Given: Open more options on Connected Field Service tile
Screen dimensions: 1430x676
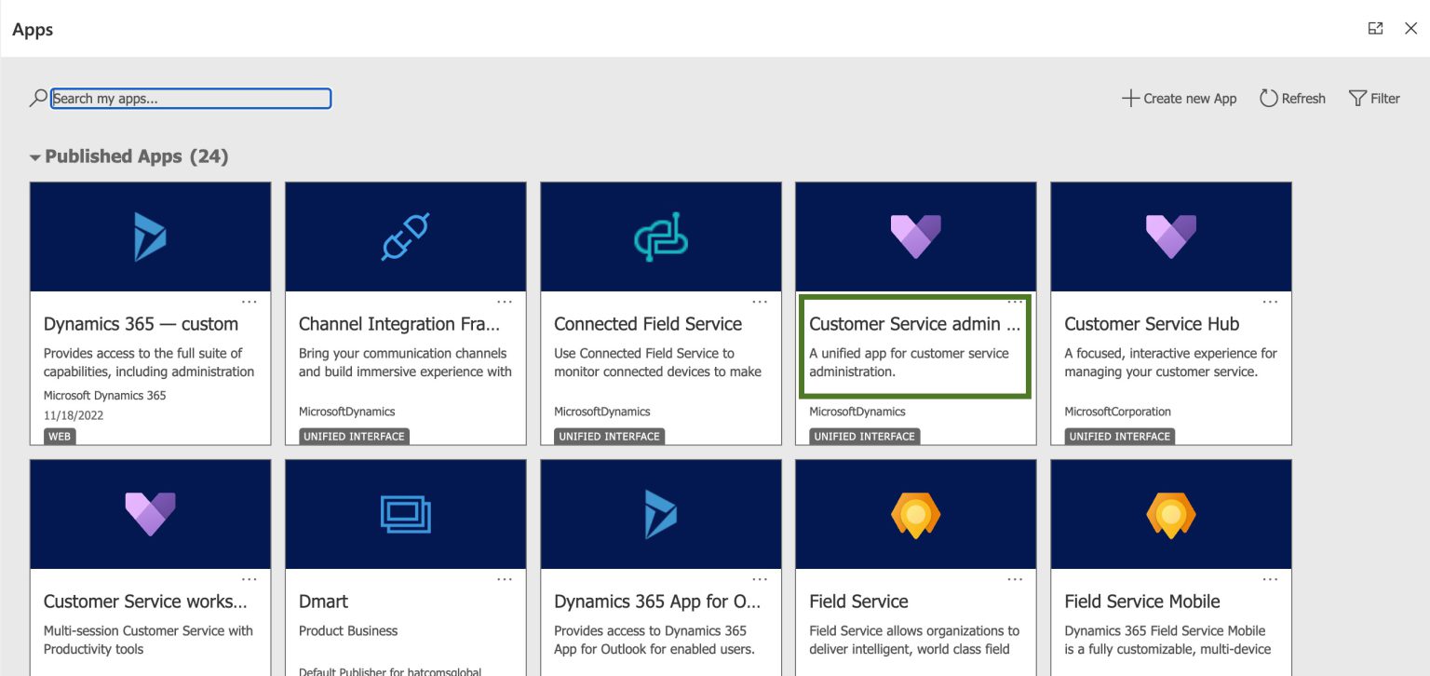Looking at the screenshot, I should 760,301.
